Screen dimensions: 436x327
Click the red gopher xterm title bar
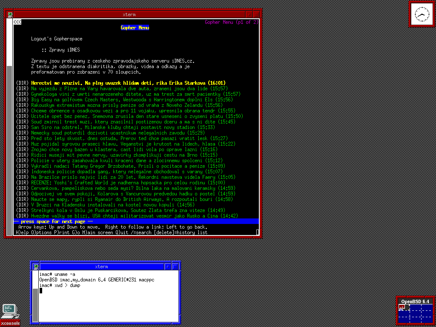(x=128, y=14)
